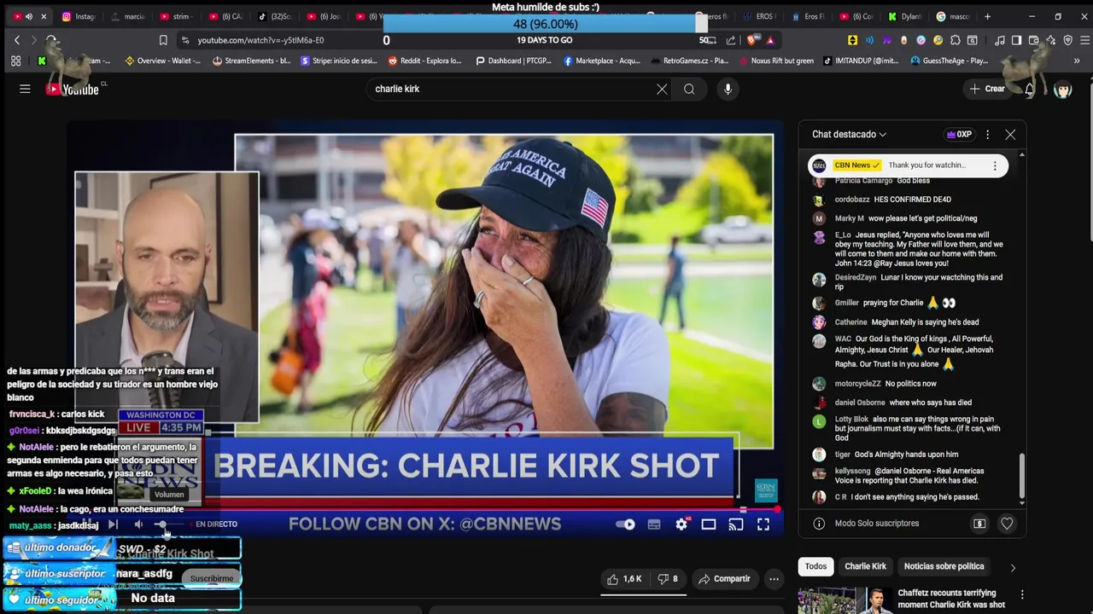Image resolution: width=1093 pixels, height=614 pixels.
Task: Open the StreamElements bookmark
Action: (x=251, y=61)
